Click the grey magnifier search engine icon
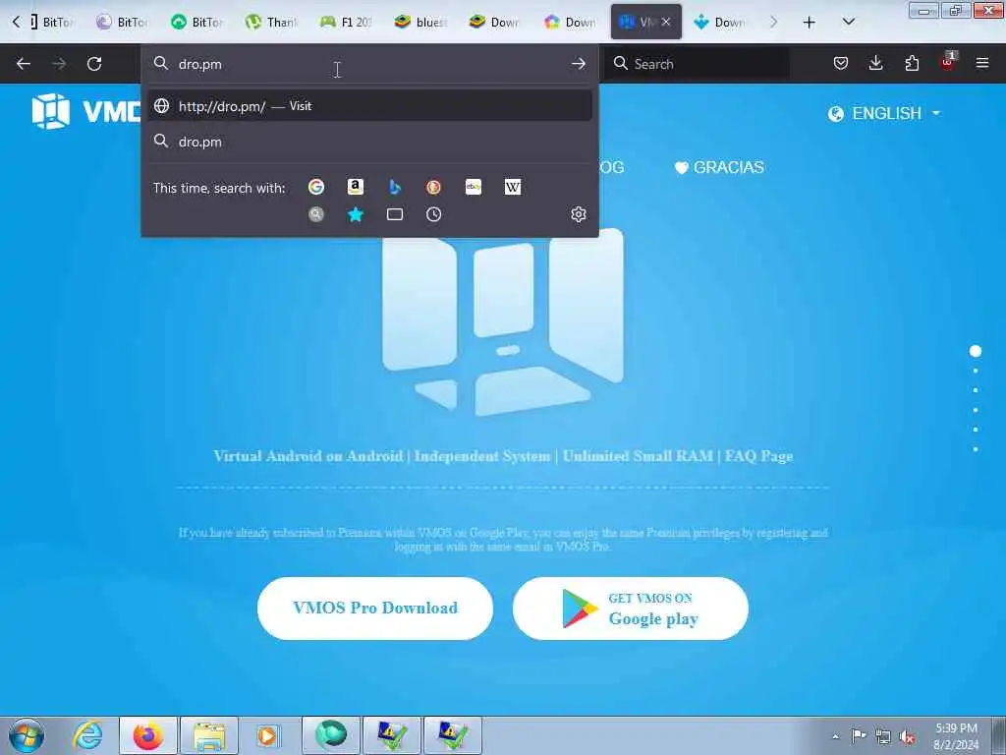 coord(315,214)
